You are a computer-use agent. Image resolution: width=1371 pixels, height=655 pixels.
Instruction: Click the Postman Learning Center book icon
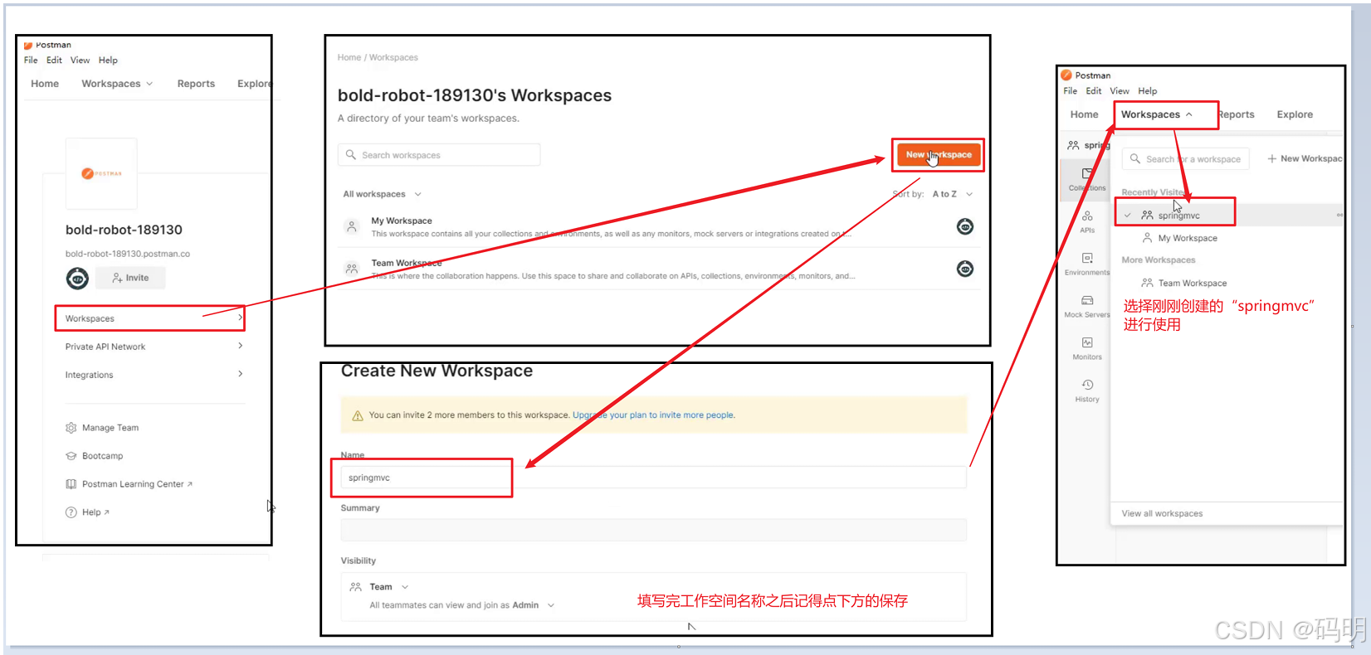tap(71, 484)
